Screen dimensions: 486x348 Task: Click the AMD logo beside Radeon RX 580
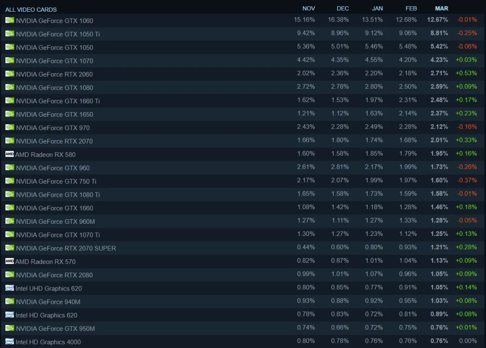[x=9, y=154]
